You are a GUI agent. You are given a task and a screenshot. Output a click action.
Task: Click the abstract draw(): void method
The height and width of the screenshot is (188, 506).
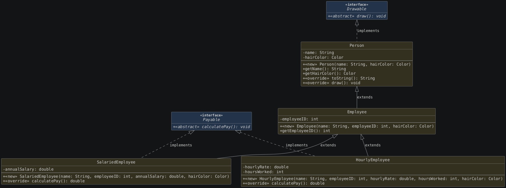tap(357, 16)
